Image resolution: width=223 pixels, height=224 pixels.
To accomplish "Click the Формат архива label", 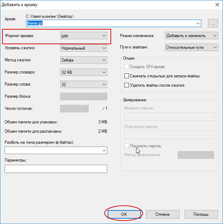I will pyautogui.click(x=20, y=36).
